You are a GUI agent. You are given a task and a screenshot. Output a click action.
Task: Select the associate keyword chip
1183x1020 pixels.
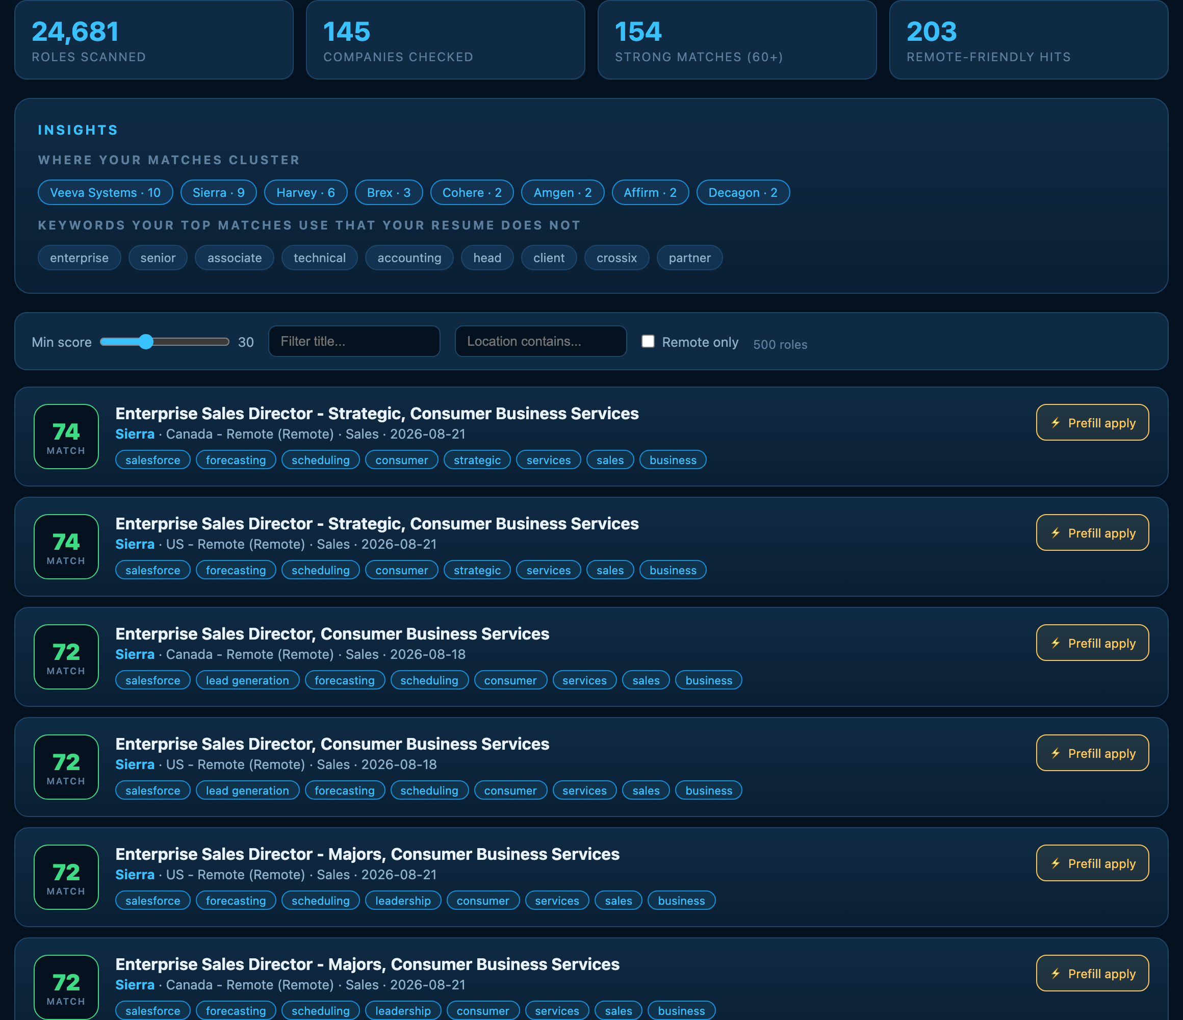(235, 258)
